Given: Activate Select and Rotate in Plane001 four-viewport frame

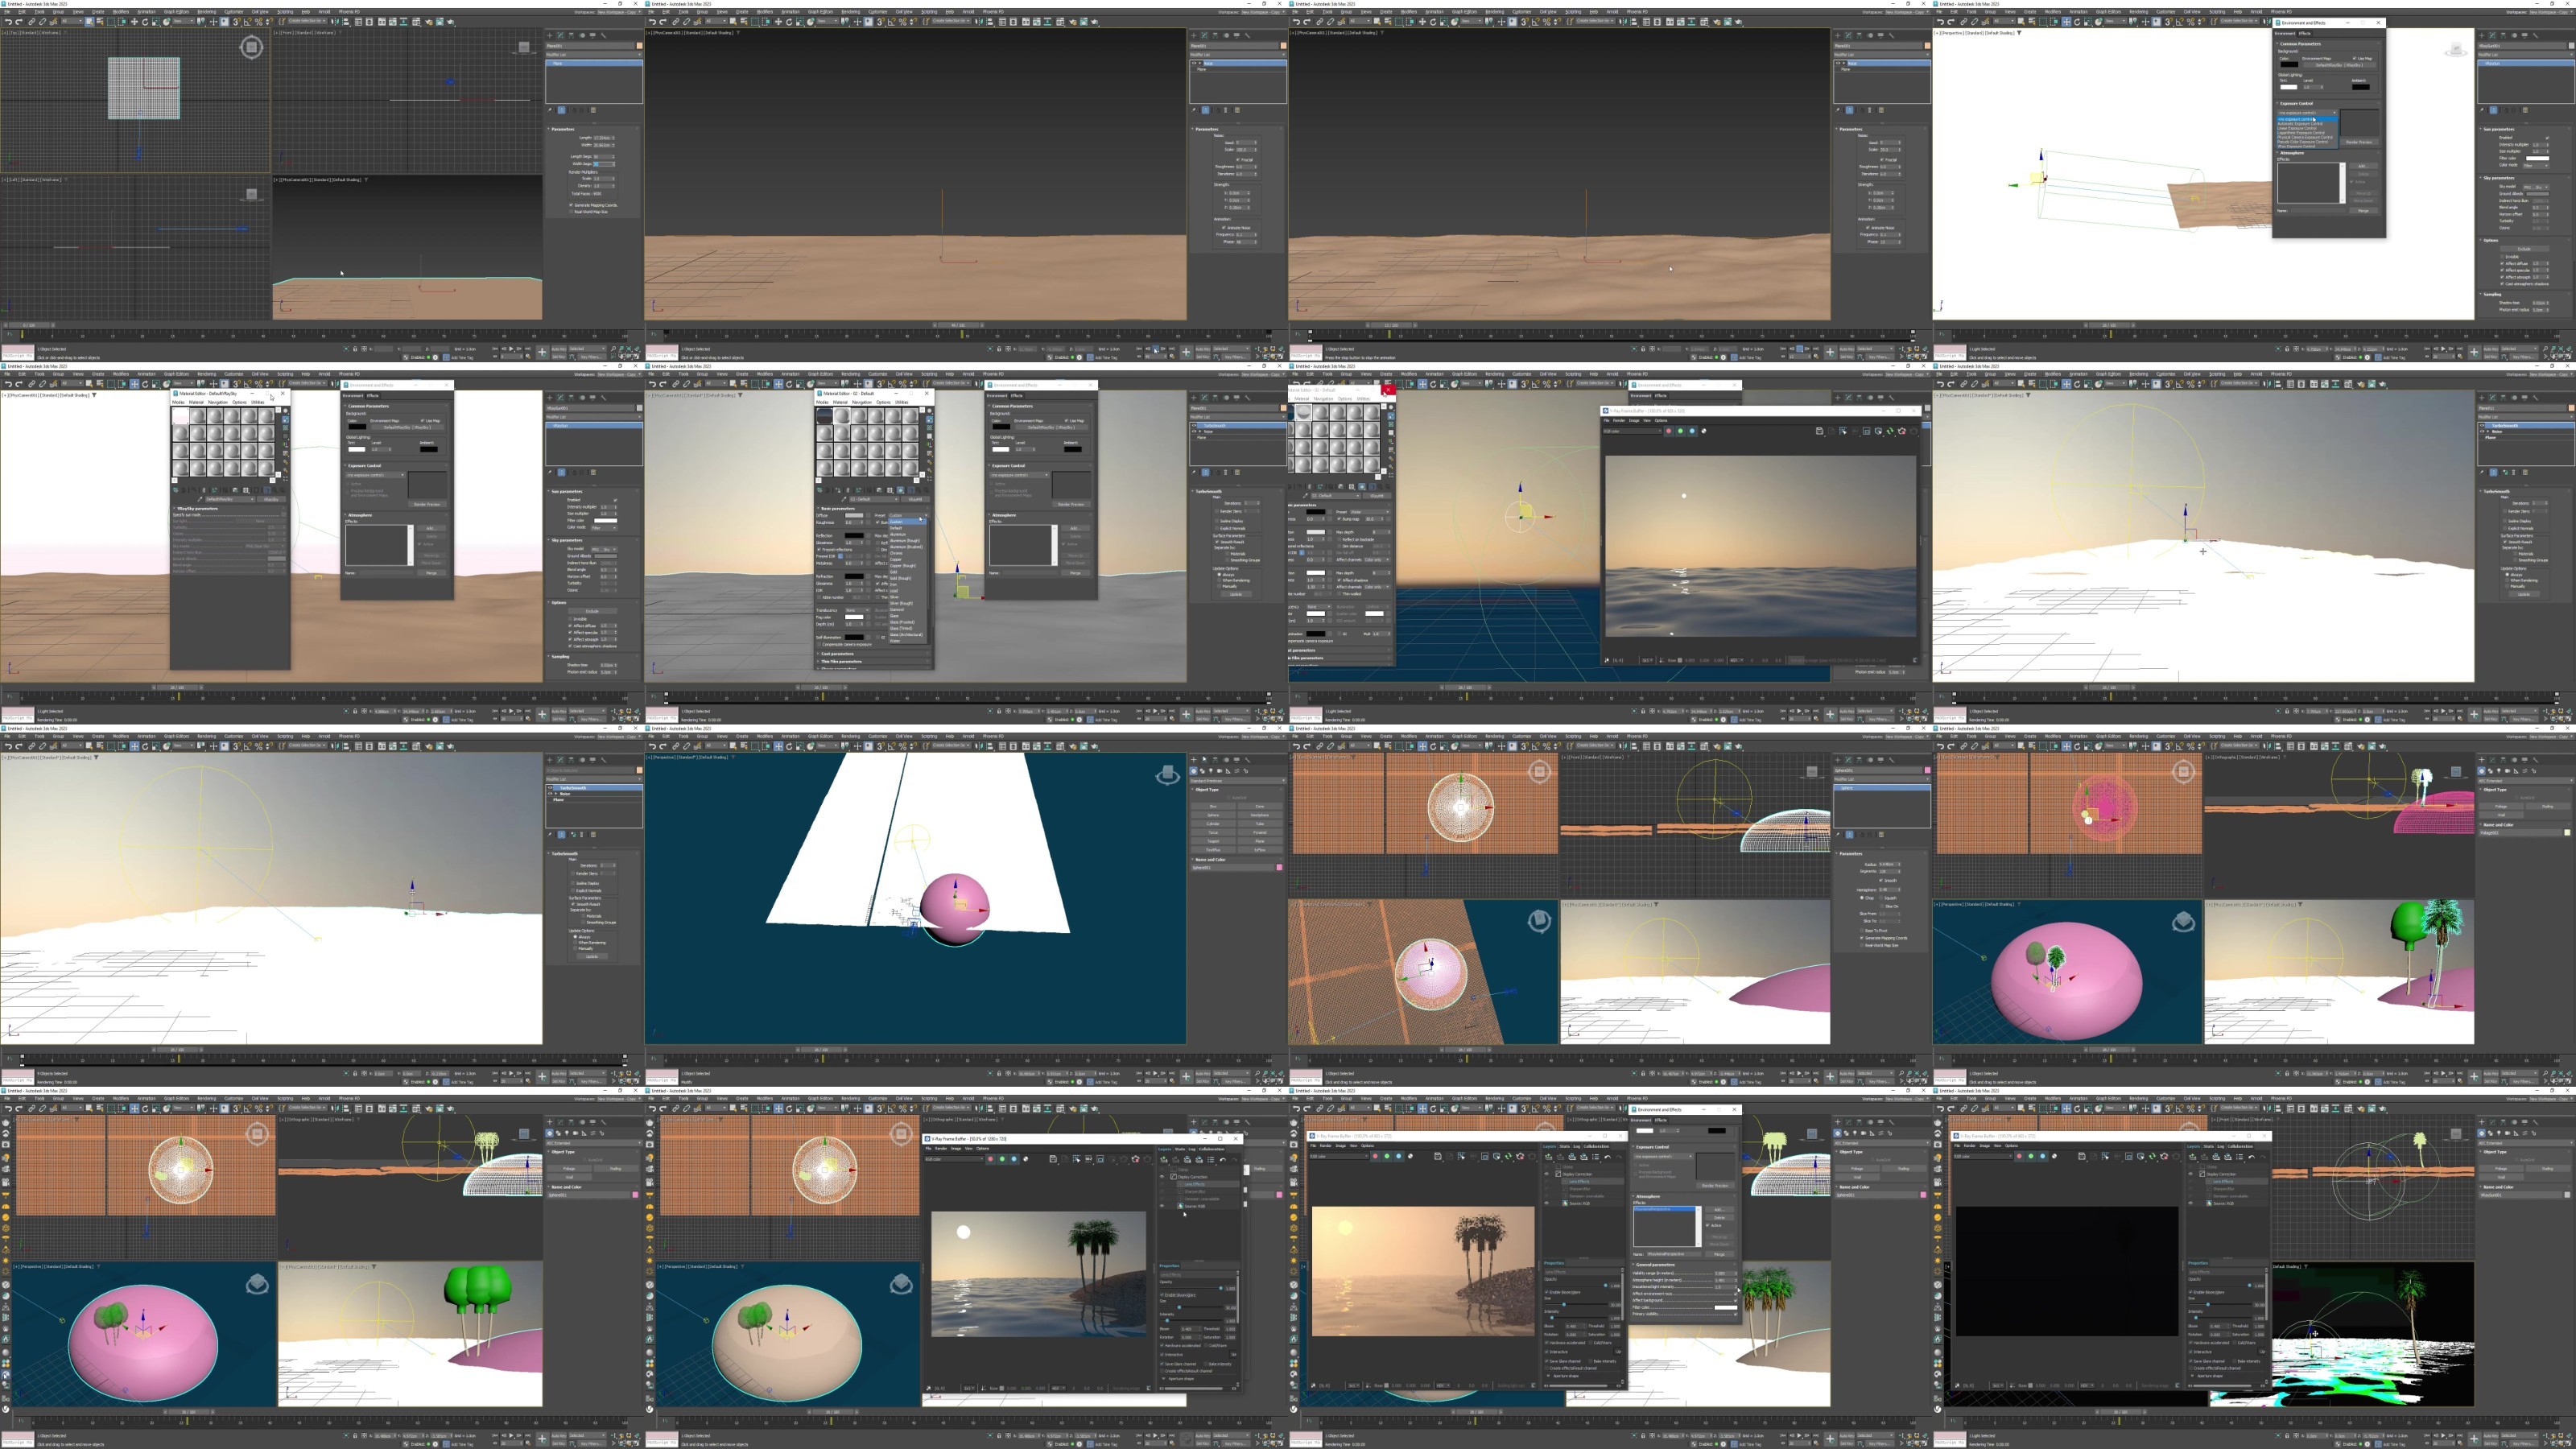Looking at the screenshot, I should coord(145,22).
